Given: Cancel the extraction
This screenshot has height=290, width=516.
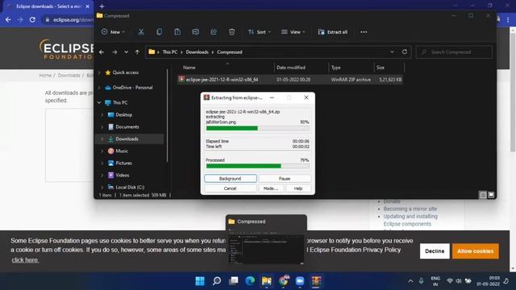Looking at the screenshot, I should point(231,188).
